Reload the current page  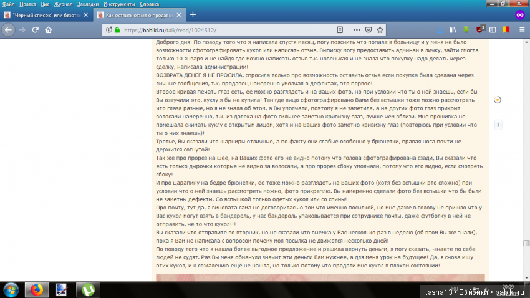click(34, 29)
